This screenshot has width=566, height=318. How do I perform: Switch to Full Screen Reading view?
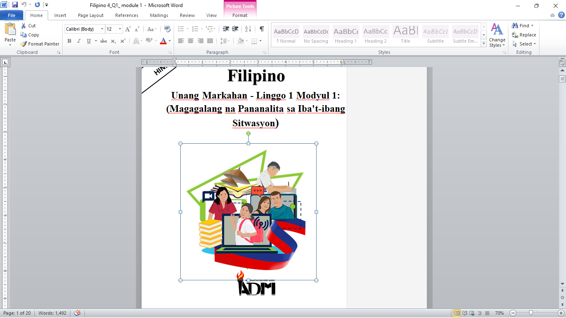tap(464, 313)
